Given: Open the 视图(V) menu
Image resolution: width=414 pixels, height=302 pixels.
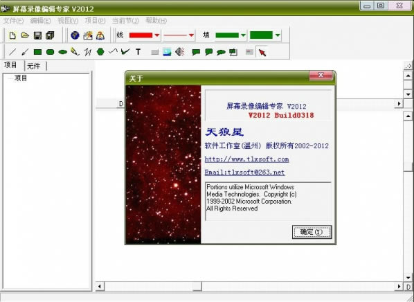Looking at the screenshot, I should (x=68, y=21).
